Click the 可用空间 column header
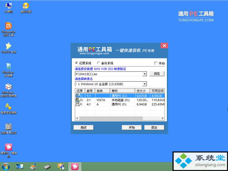The height and width of the screenshot is (171, 228). tap(157, 91)
